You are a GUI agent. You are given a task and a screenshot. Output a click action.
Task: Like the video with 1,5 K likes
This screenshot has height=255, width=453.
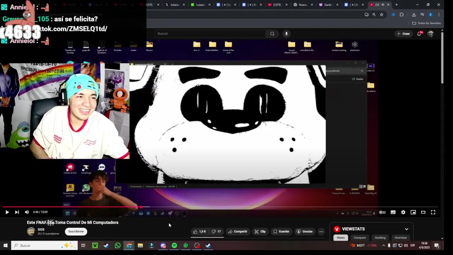coord(200,232)
